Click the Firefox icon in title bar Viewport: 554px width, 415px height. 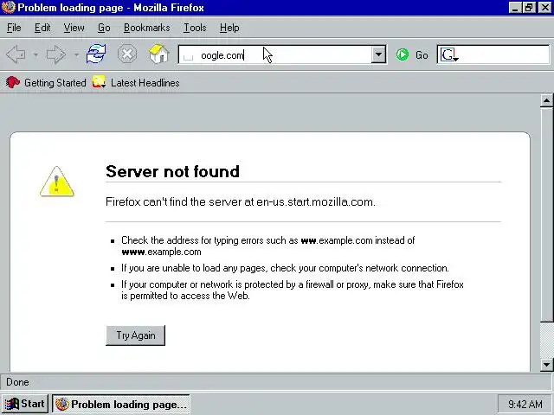coord(9,8)
